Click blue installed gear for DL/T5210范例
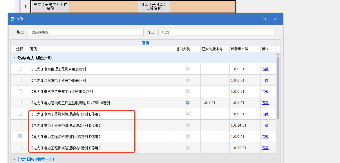Viewport: 340px width, 163px height. pos(188,103)
